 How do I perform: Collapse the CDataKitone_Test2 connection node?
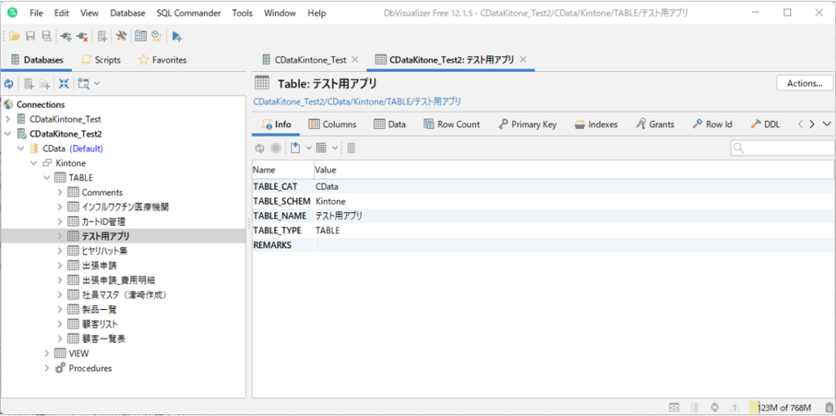click(7, 134)
